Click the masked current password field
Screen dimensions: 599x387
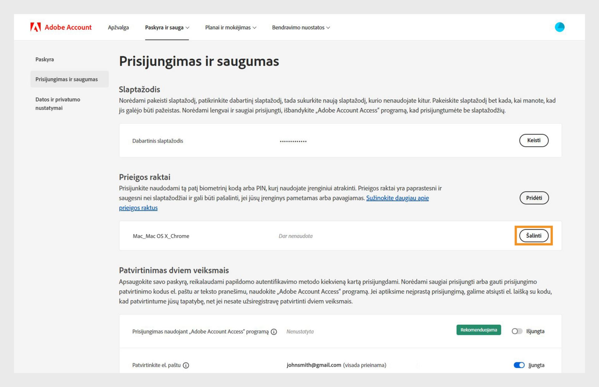pos(293,141)
